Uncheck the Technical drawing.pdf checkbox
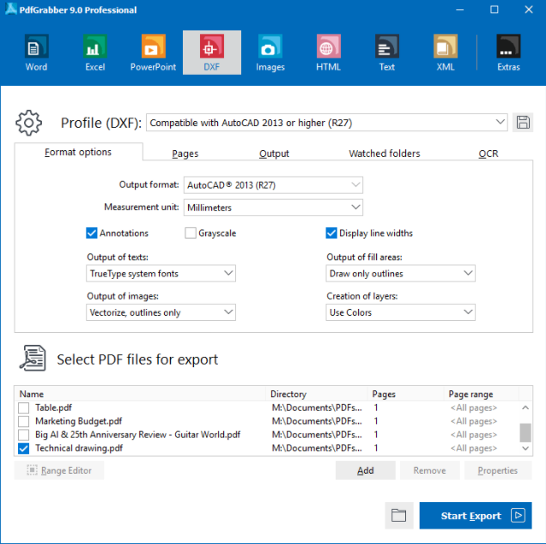Screen dimensions: 546x544 [x=24, y=448]
